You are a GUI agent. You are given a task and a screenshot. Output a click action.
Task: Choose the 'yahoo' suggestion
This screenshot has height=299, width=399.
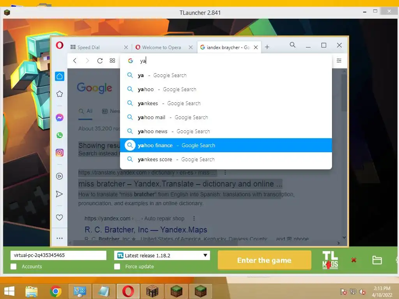click(x=226, y=89)
